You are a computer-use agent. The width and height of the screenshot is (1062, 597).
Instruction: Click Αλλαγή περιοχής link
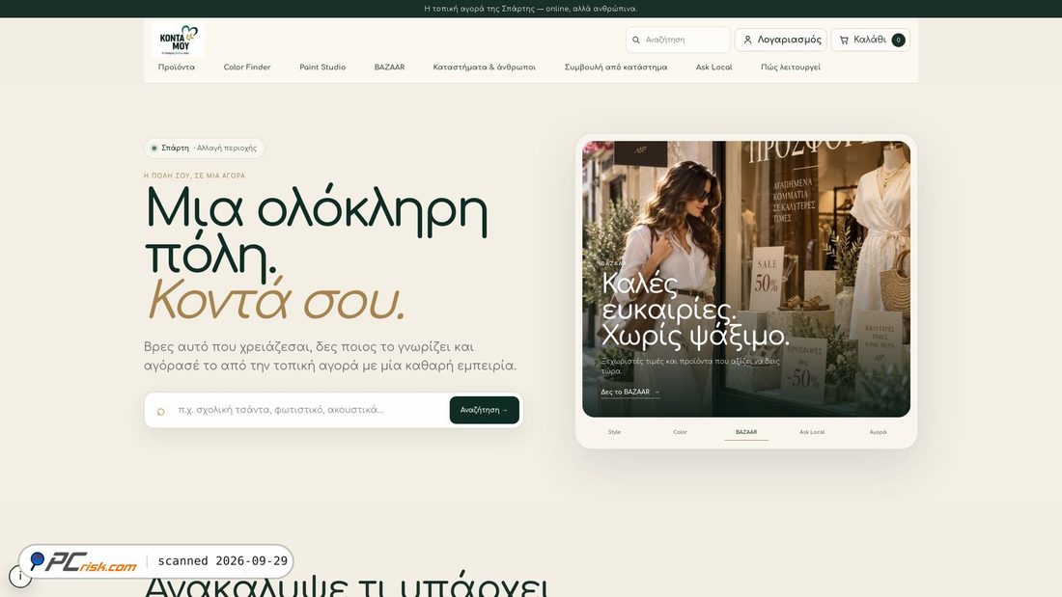(226, 149)
